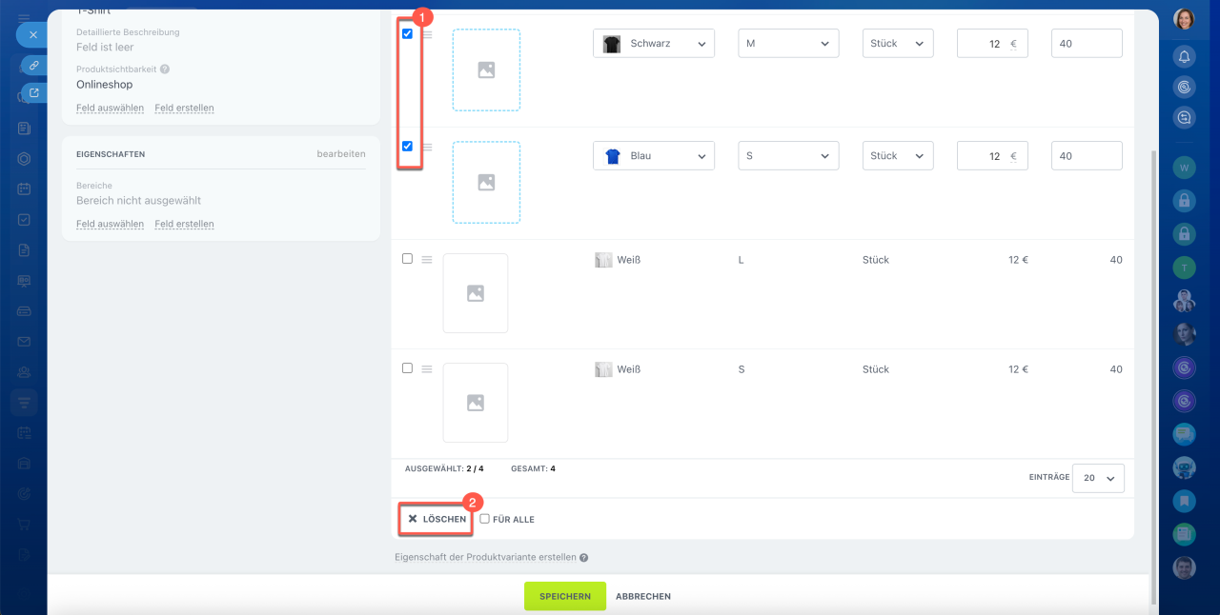Click Feld erstellen under Bereiche
The image size is (1220, 615).
[x=184, y=225]
